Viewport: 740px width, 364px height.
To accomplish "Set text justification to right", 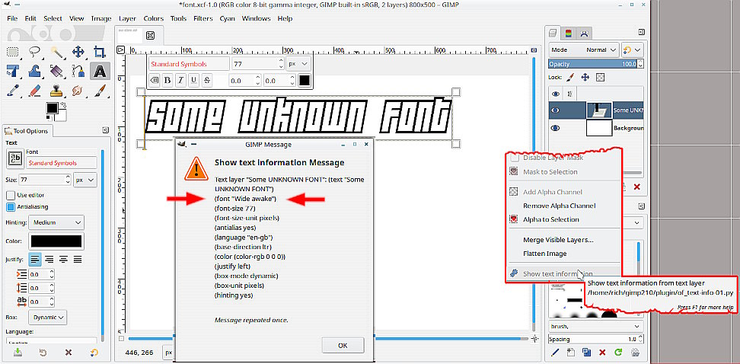I will click(49, 259).
